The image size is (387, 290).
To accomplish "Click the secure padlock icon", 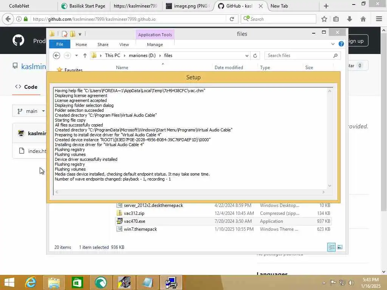I will (26, 19).
